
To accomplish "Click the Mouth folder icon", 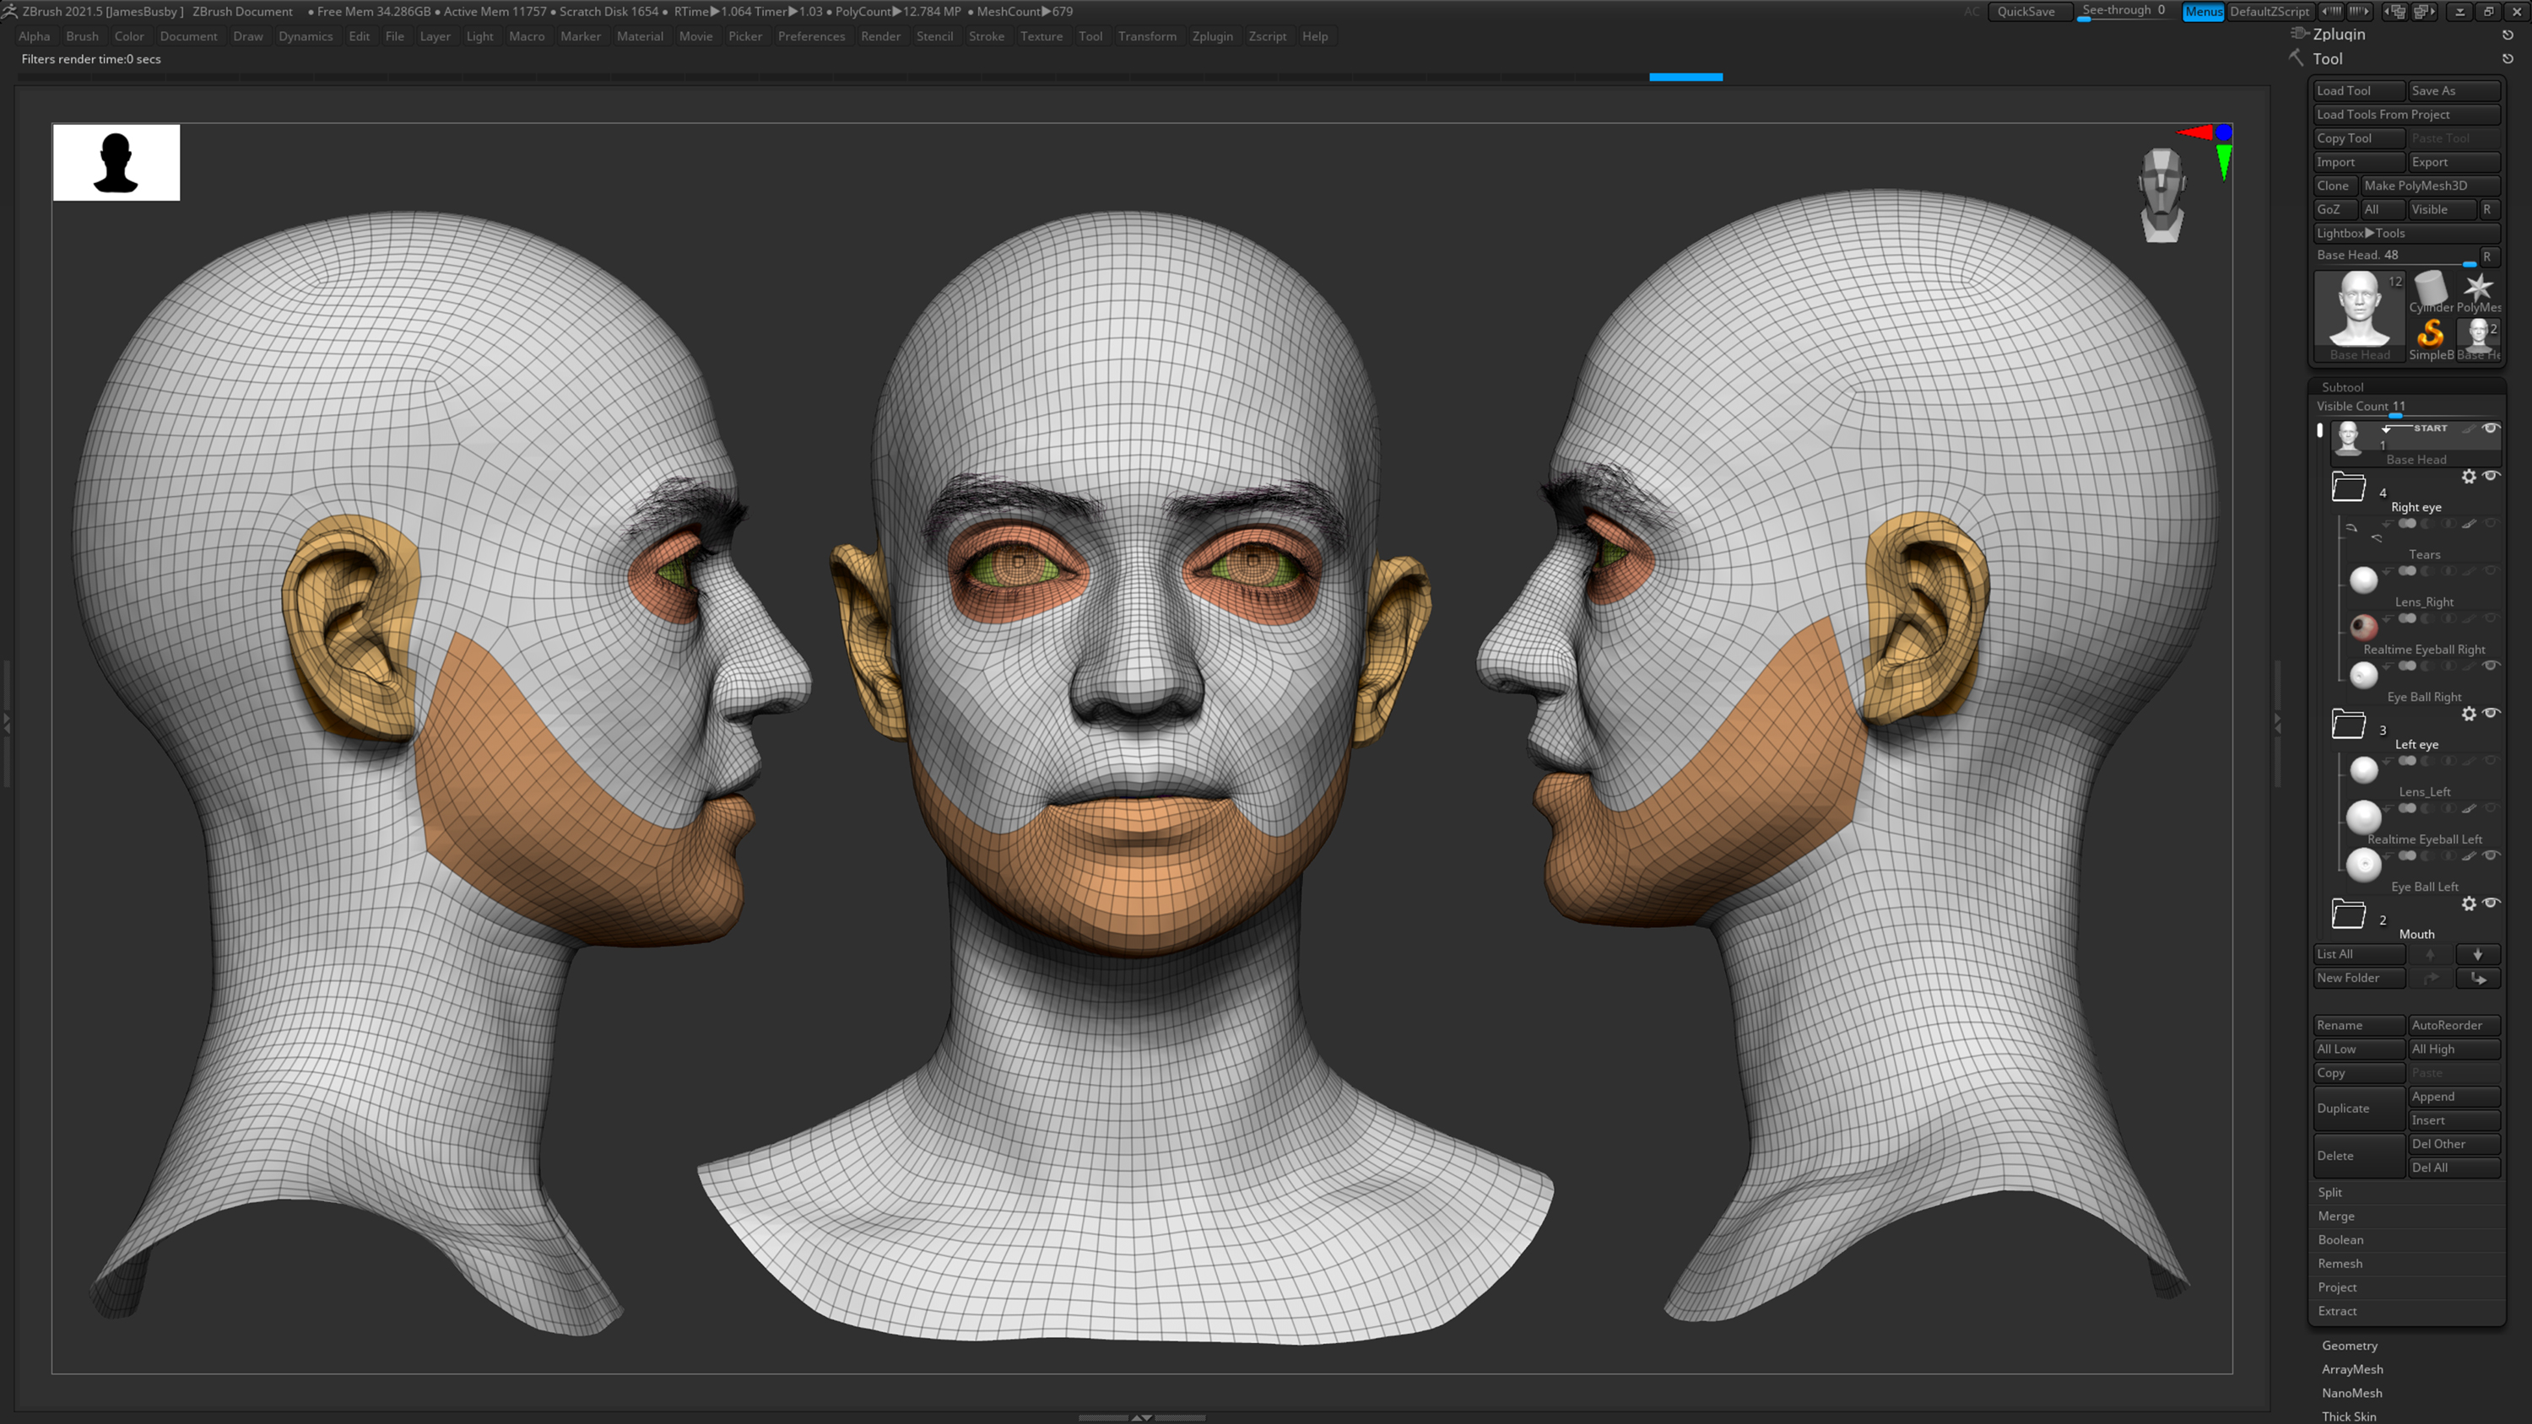I will click(2349, 915).
